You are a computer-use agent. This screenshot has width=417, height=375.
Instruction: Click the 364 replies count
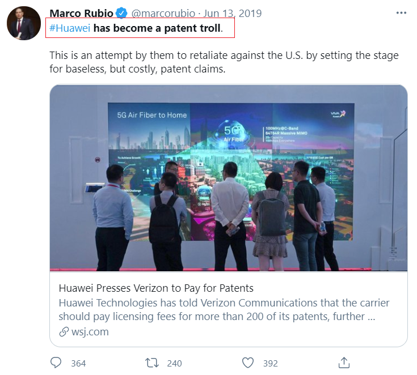tap(78, 363)
